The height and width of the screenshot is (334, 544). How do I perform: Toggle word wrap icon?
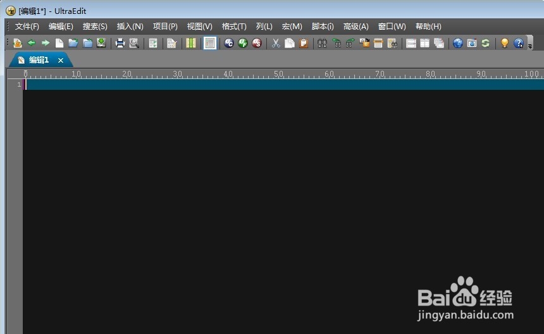(152, 43)
